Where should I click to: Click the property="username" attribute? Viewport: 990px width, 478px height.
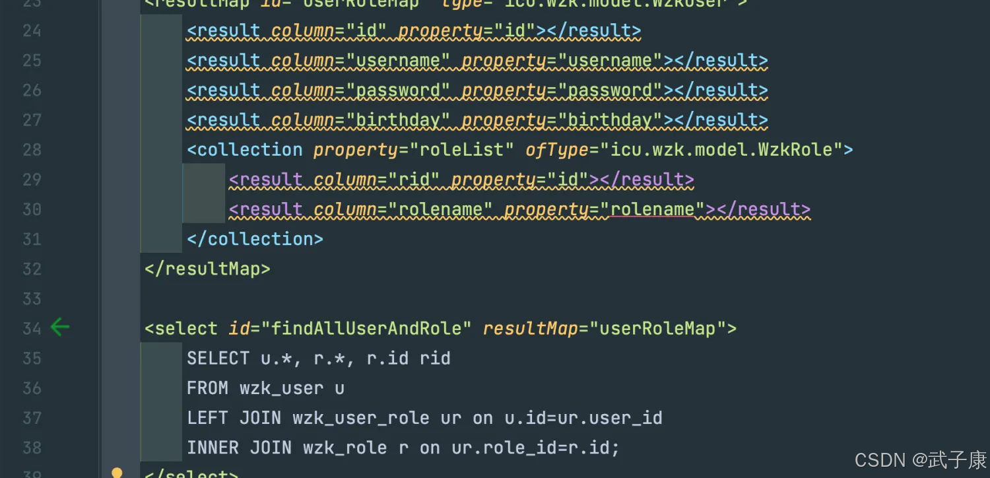click(562, 61)
